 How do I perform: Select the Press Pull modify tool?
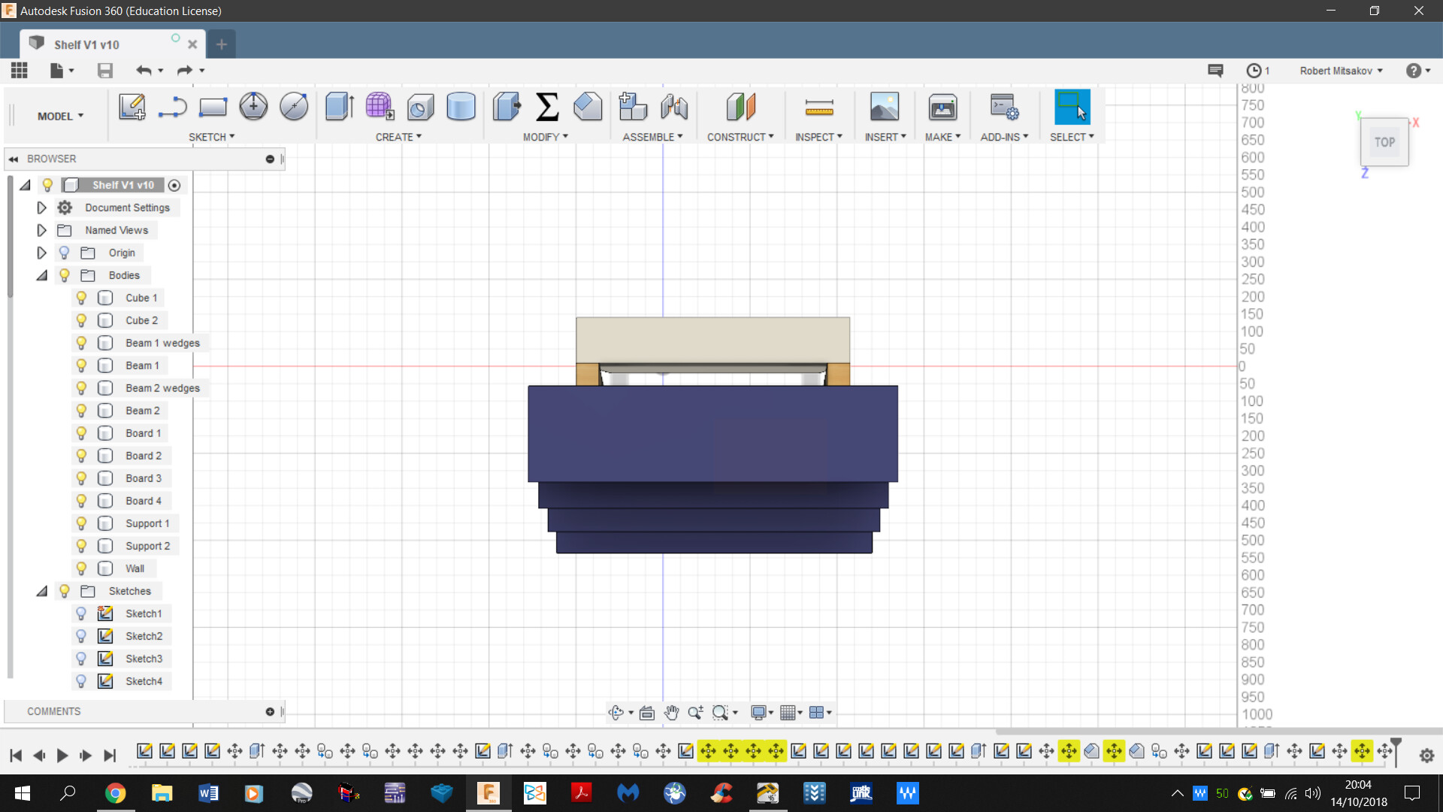(x=507, y=107)
